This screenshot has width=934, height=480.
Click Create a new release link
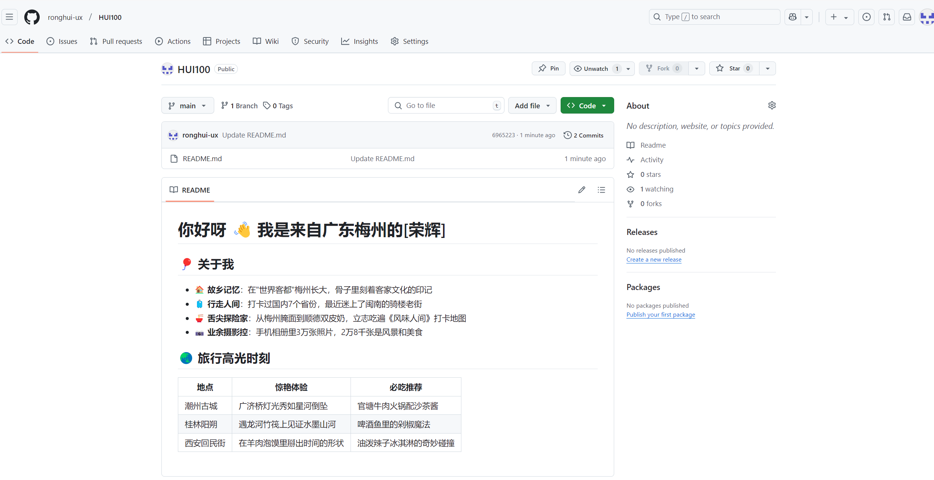click(654, 260)
